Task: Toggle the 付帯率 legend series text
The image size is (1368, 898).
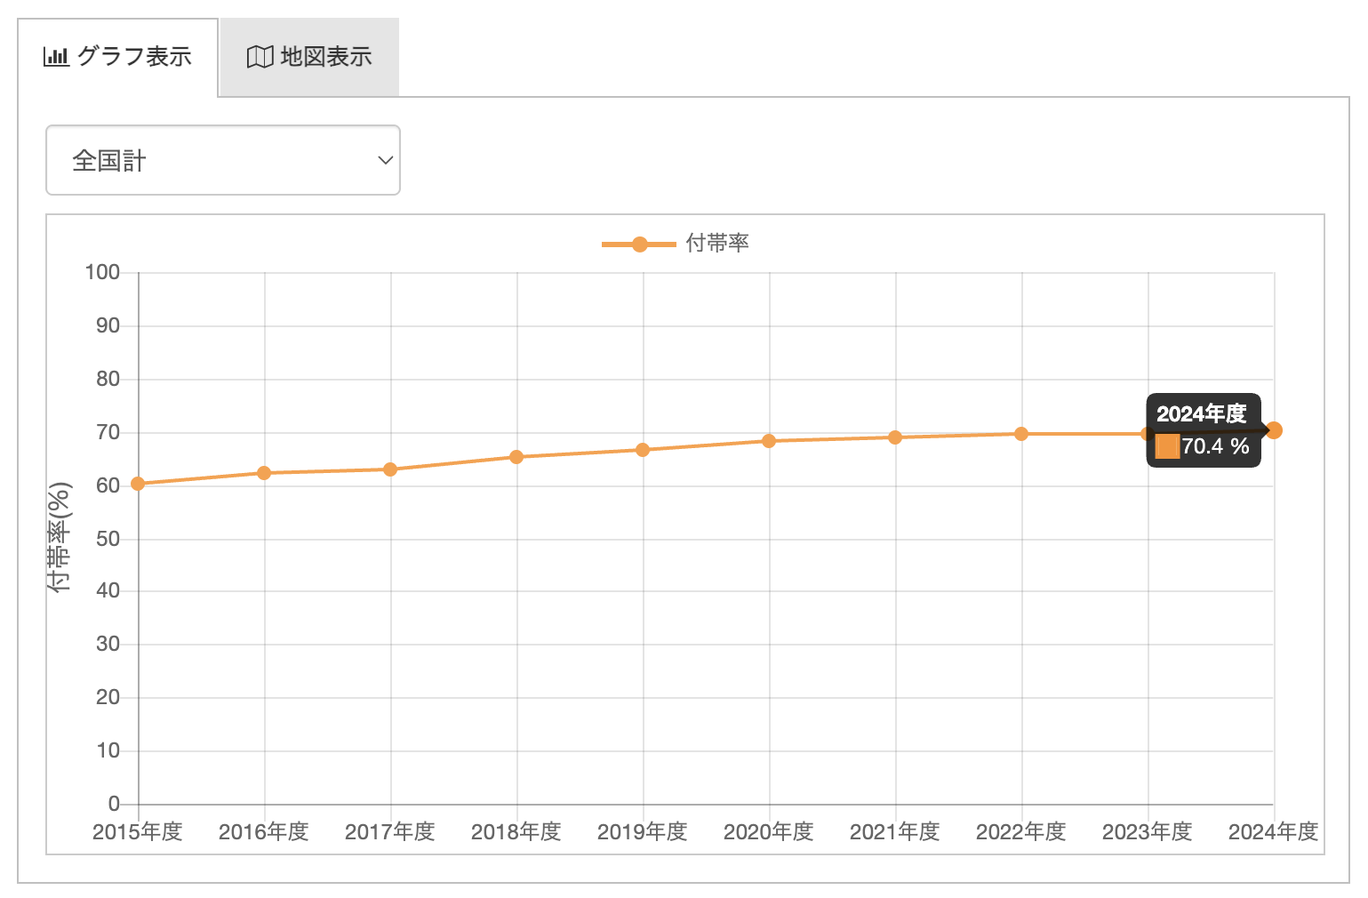Action: (717, 243)
